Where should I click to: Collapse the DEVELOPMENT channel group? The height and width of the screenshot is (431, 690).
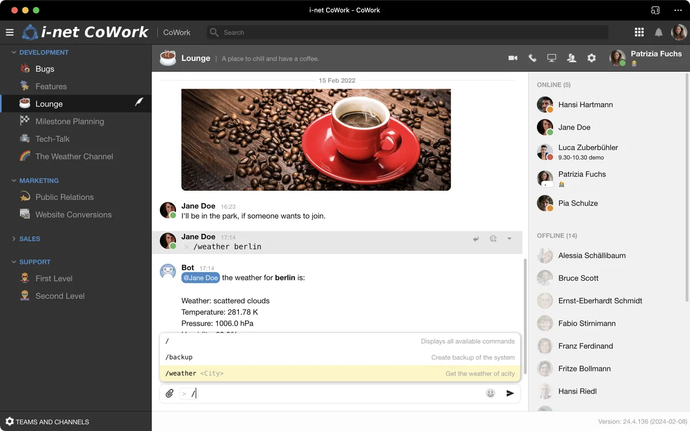(x=14, y=52)
